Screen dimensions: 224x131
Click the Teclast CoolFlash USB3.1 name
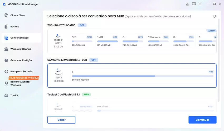[64, 95]
